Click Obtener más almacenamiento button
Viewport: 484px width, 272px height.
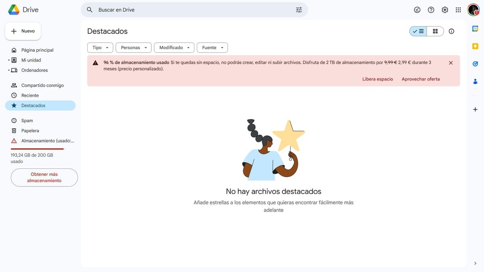tap(44, 177)
